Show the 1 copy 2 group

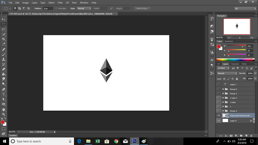pos(218,98)
